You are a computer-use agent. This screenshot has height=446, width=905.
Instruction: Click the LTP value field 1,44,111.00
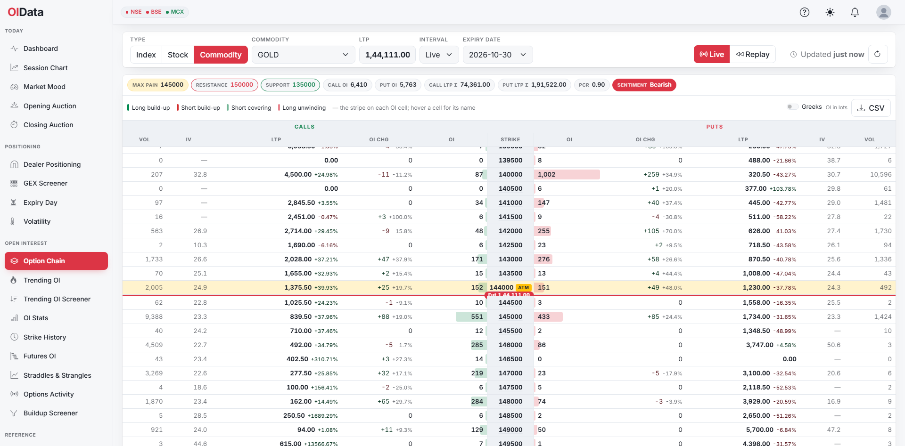(387, 55)
